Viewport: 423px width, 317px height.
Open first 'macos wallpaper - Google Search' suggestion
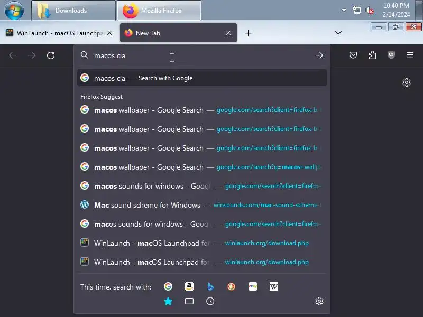(x=202, y=110)
